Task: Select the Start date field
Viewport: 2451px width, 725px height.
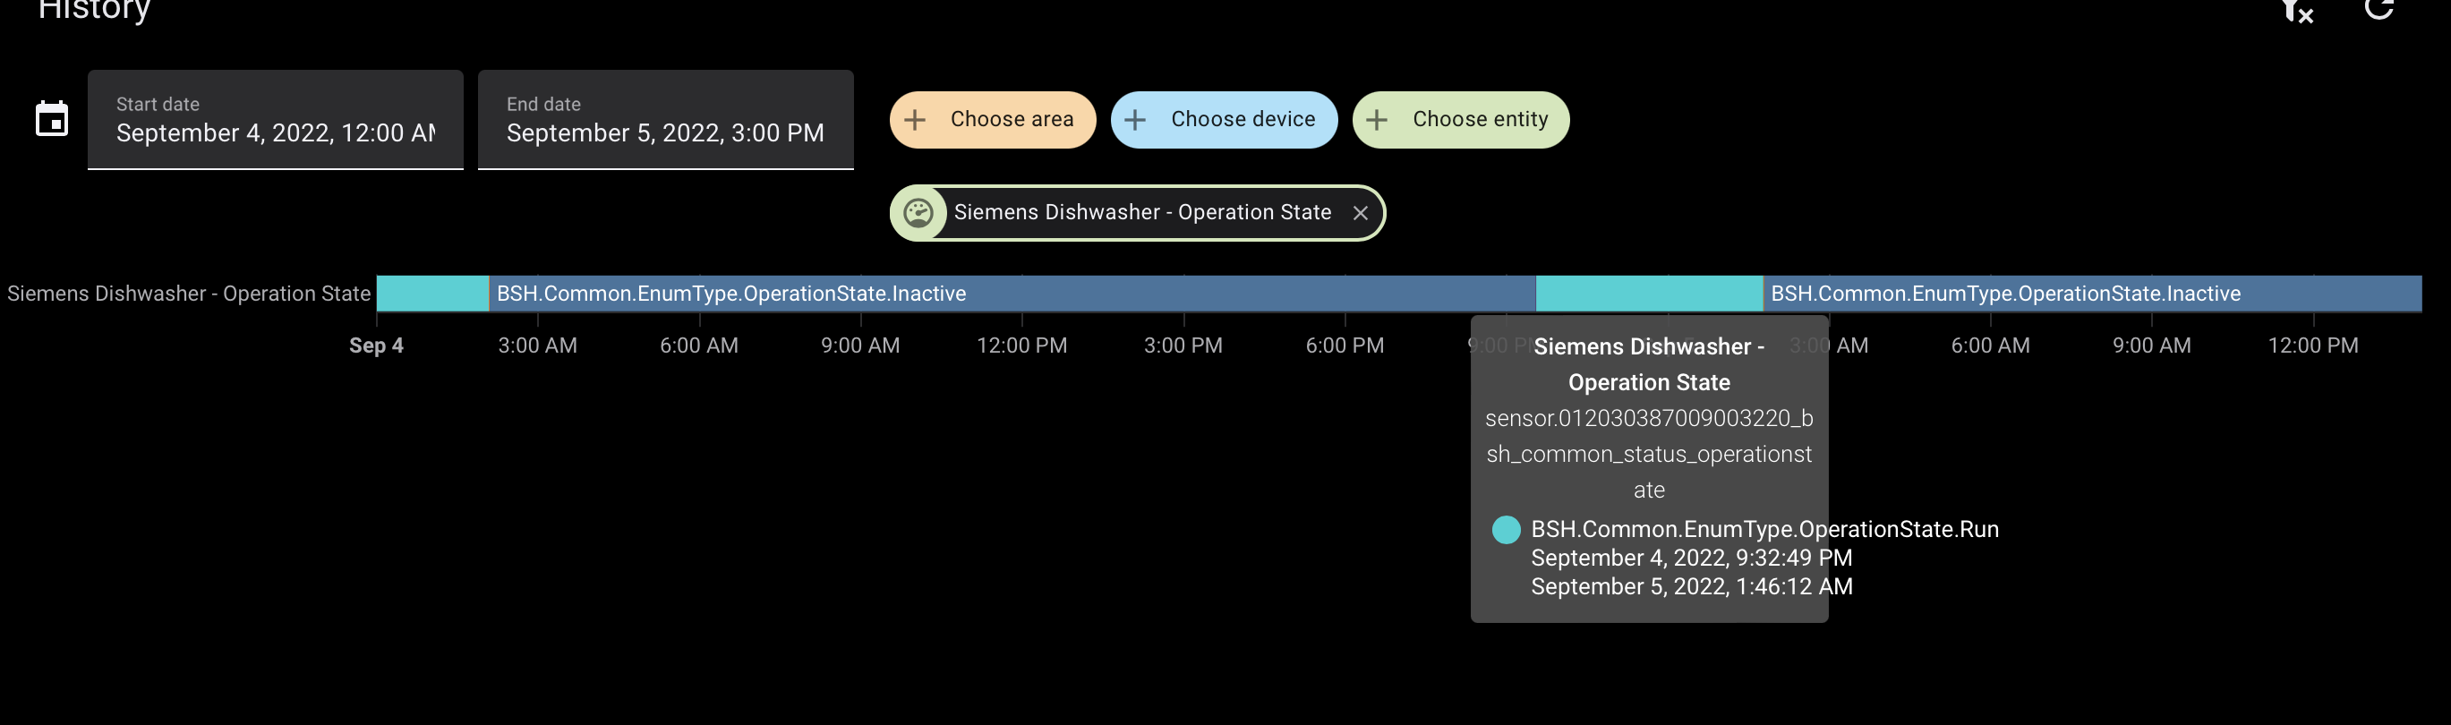Action: (x=275, y=120)
